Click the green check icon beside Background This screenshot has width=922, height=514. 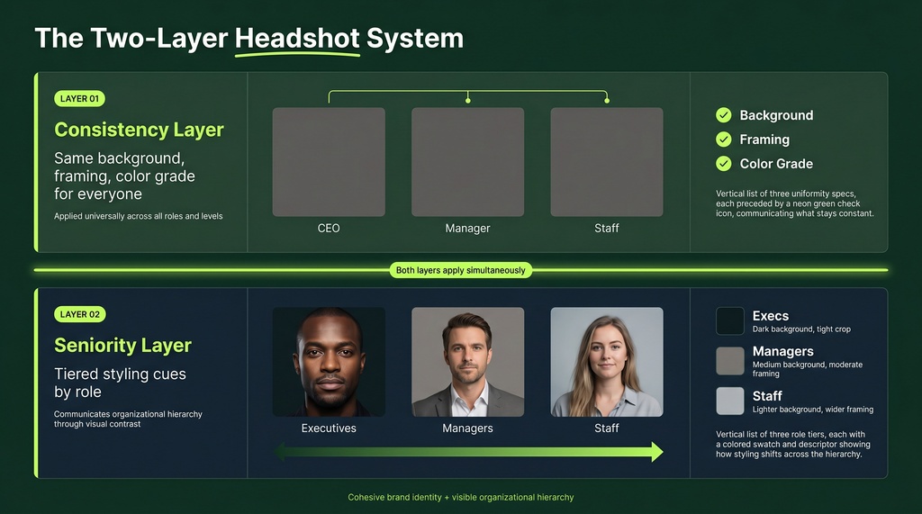tap(724, 115)
